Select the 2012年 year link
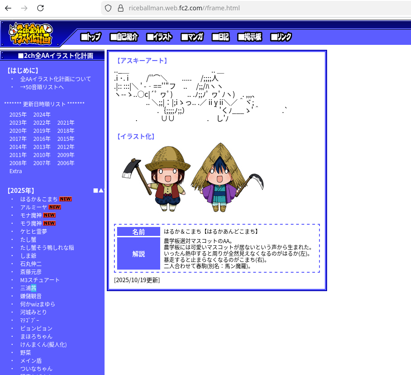This screenshot has width=411, height=375. point(66,147)
